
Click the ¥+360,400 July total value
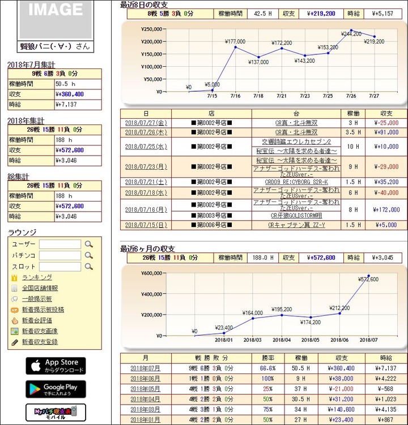[70, 95]
